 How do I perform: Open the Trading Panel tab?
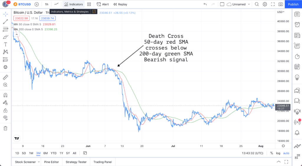tap(103, 162)
